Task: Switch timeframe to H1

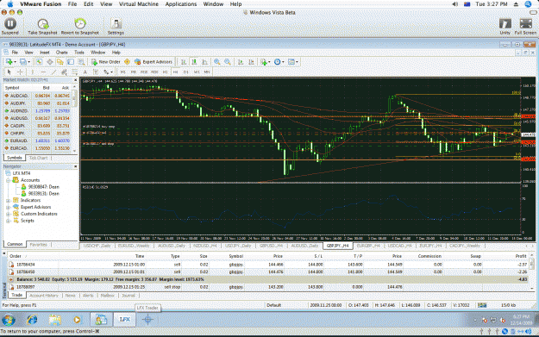Action: 165,72
